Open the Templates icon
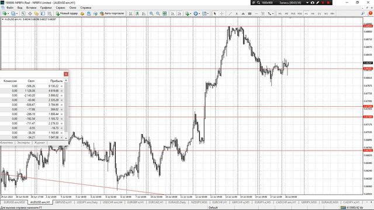Screen dimensions: 374x210 click(204, 13)
